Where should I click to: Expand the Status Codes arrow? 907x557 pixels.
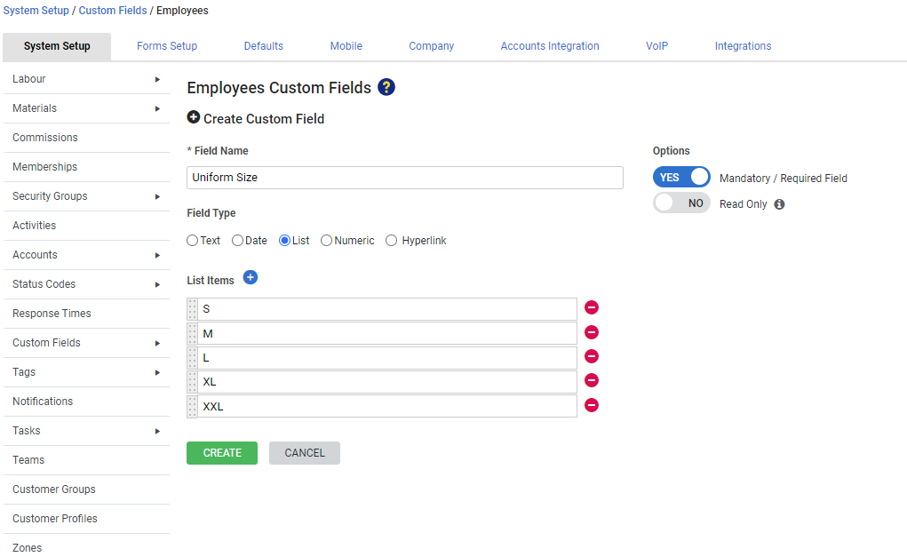point(157,284)
